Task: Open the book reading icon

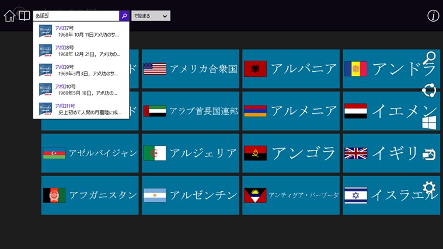Action: click(24, 16)
